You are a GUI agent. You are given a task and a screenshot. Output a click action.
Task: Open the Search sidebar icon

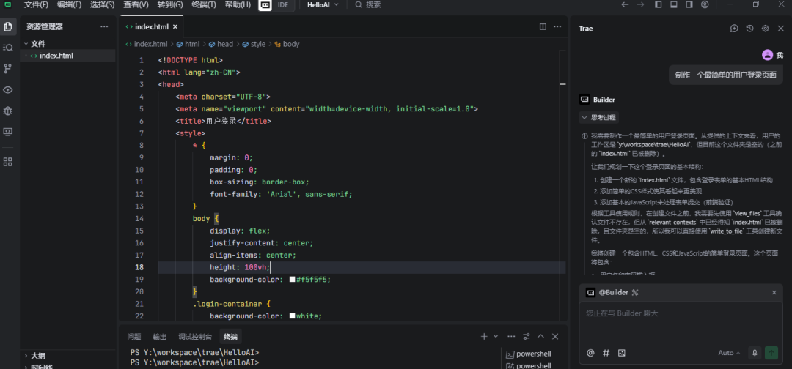click(7, 48)
